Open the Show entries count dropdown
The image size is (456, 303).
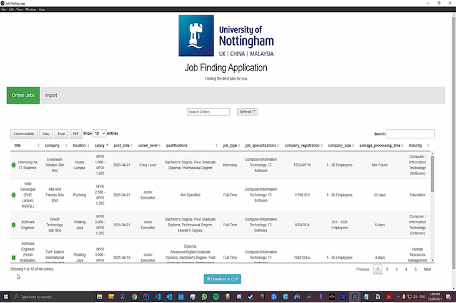tap(99, 133)
